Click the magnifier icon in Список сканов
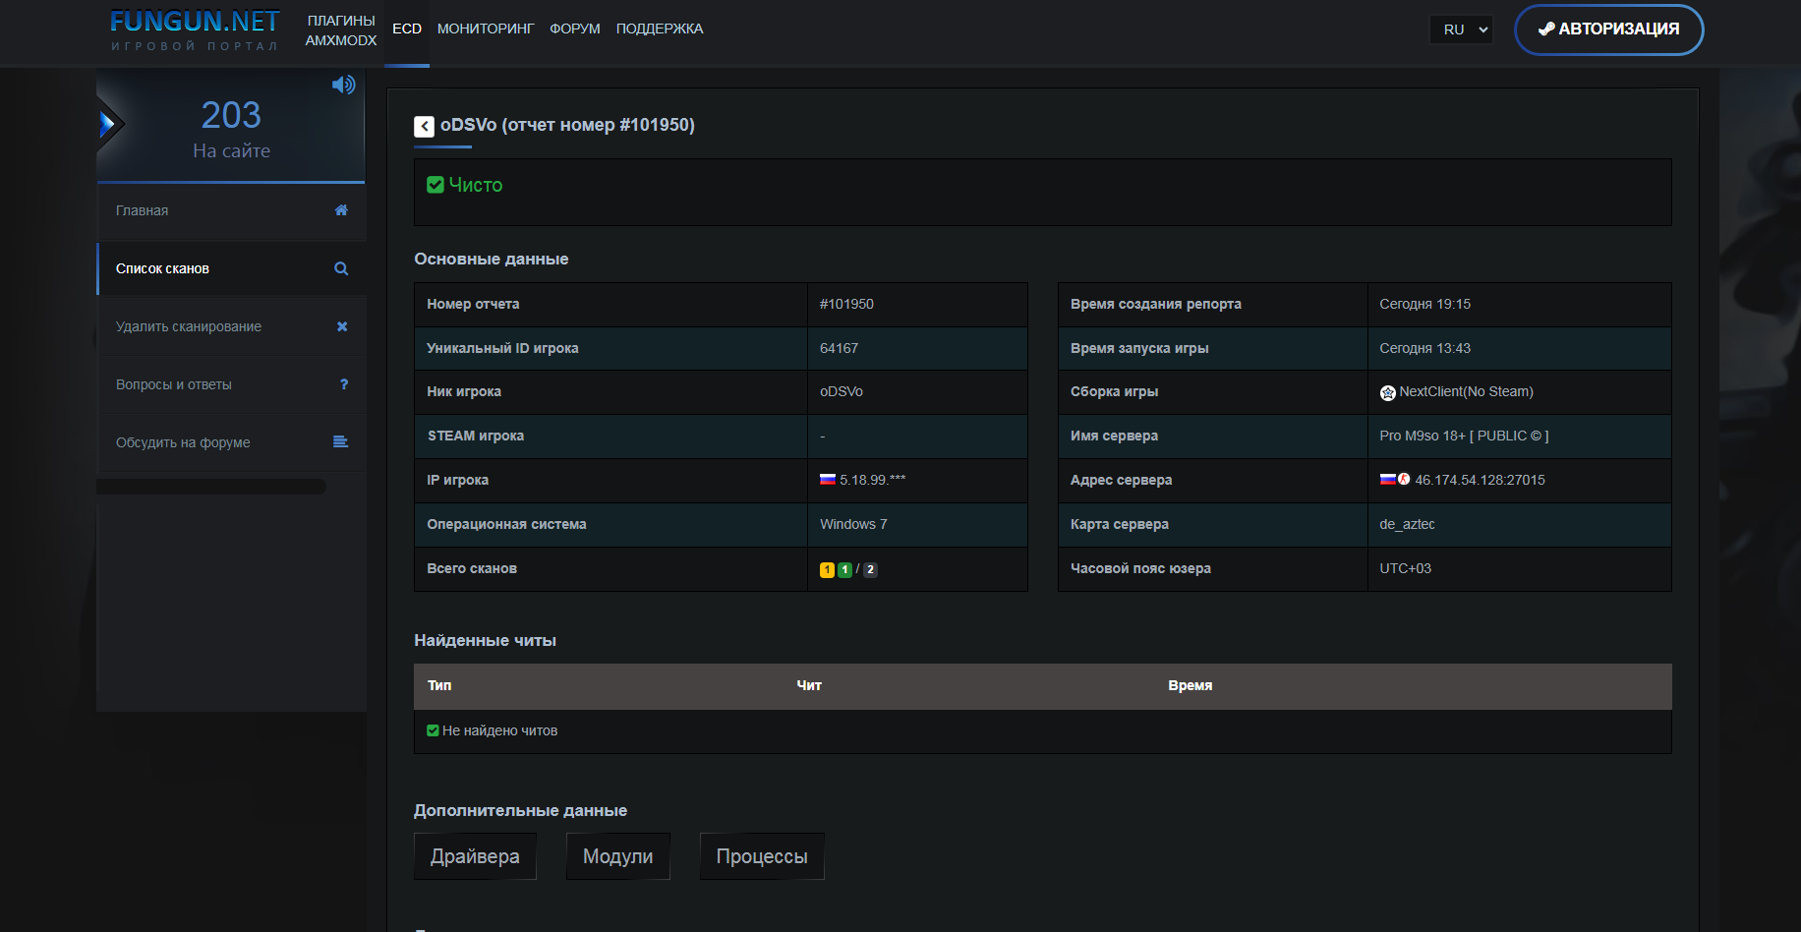 click(x=341, y=268)
